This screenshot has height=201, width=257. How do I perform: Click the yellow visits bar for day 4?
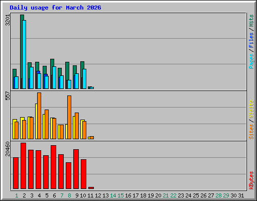pyautogui.click(x=36, y=121)
